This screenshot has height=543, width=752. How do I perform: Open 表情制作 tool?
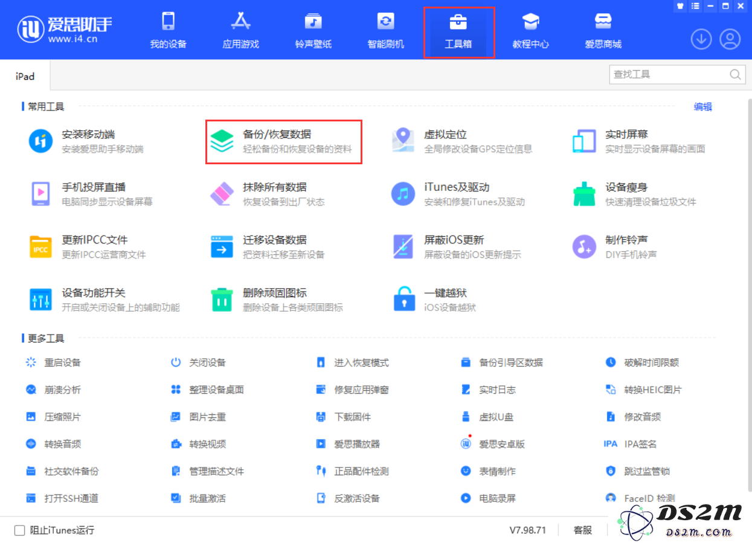tap(488, 471)
